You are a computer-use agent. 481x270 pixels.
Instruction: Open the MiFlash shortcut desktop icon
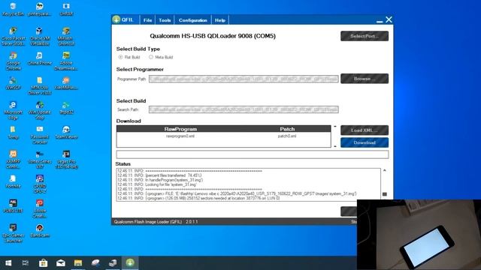click(x=66, y=37)
